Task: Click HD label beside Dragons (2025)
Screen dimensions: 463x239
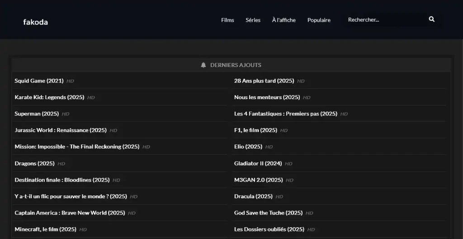Action: (x=61, y=164)
